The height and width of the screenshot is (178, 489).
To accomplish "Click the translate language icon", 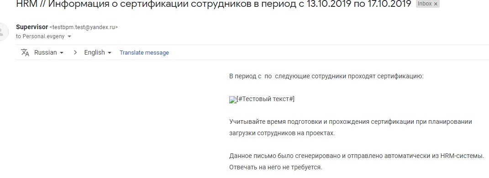I will pos(25,53).
